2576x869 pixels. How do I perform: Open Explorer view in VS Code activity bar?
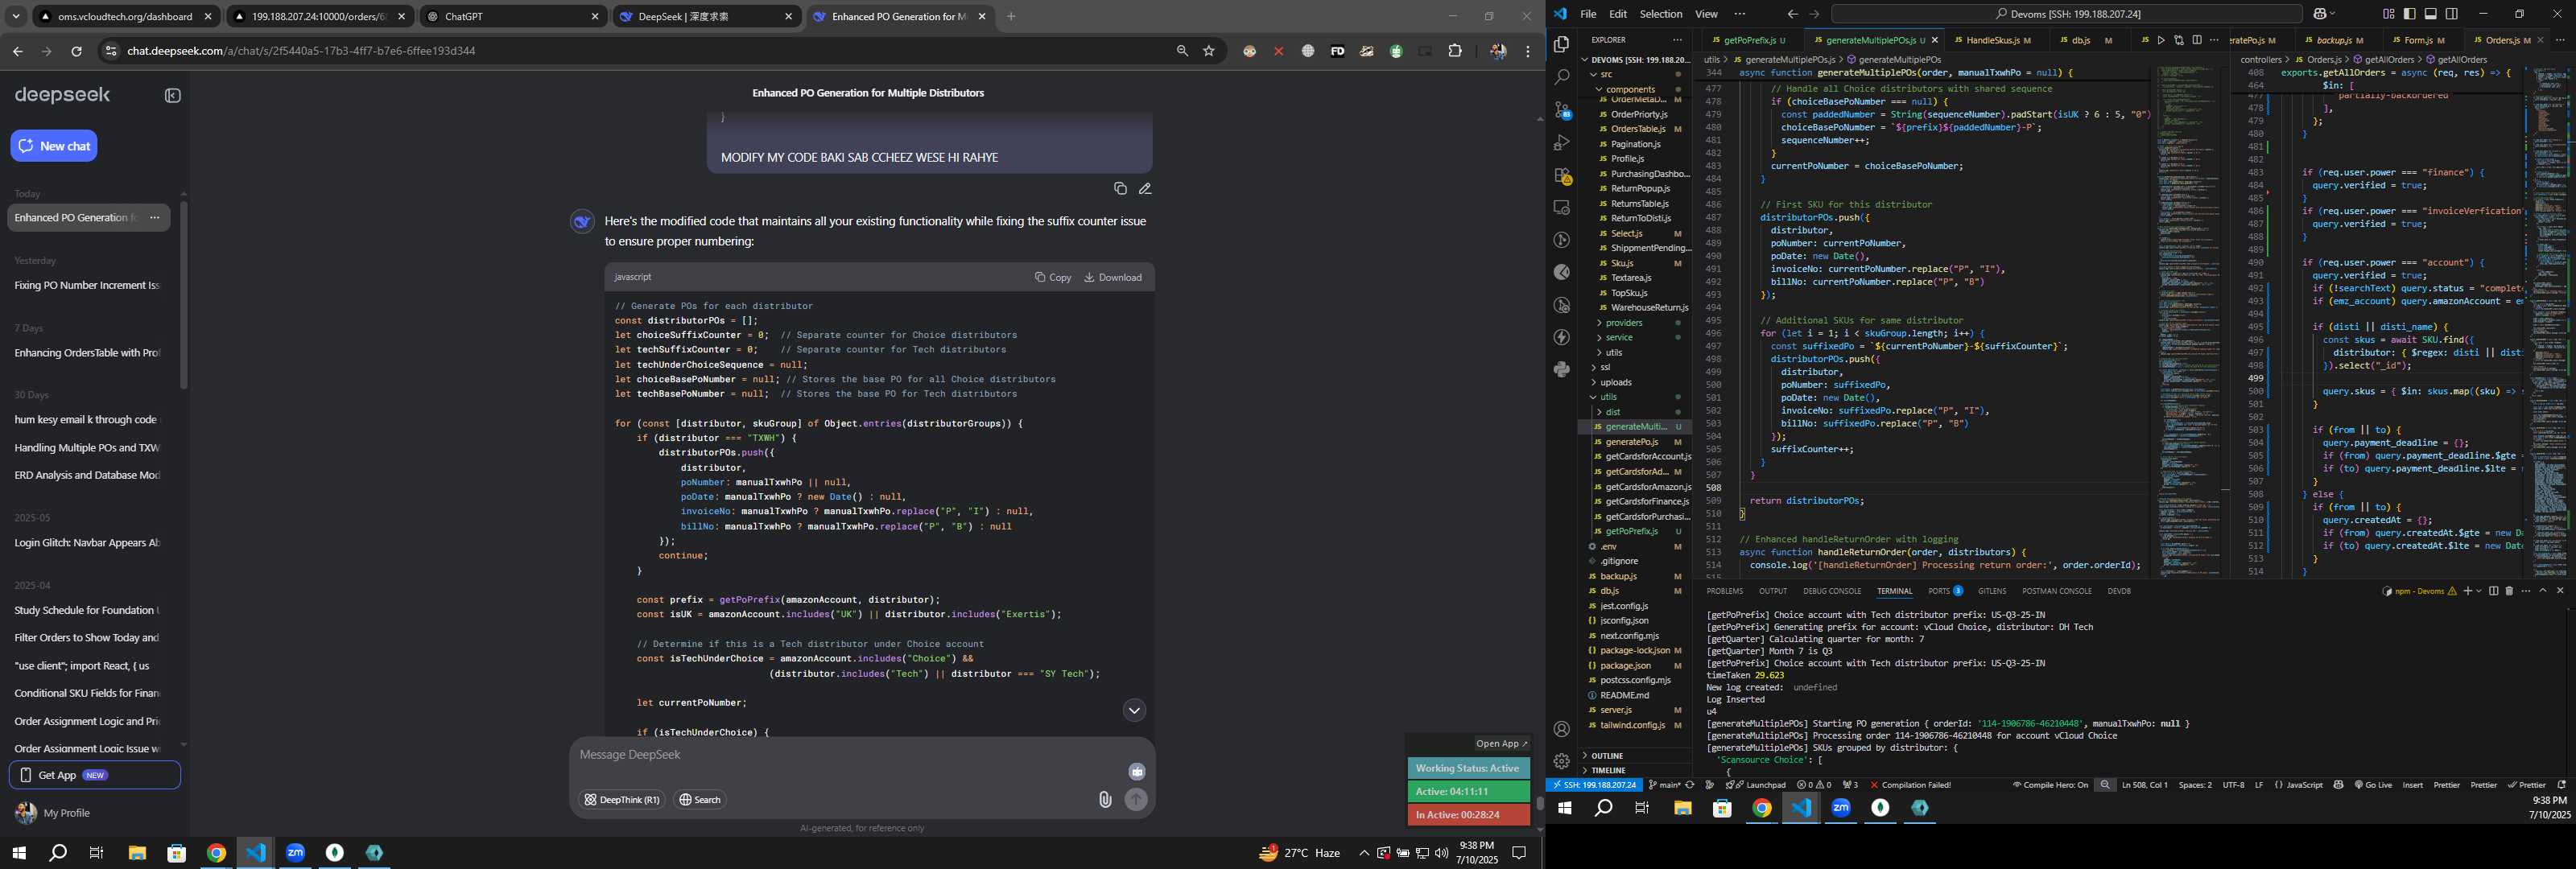click(x=1561, y=44)
